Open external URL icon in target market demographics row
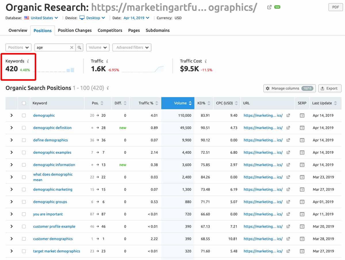The image size is (345, 260). (x=288, y=251)
